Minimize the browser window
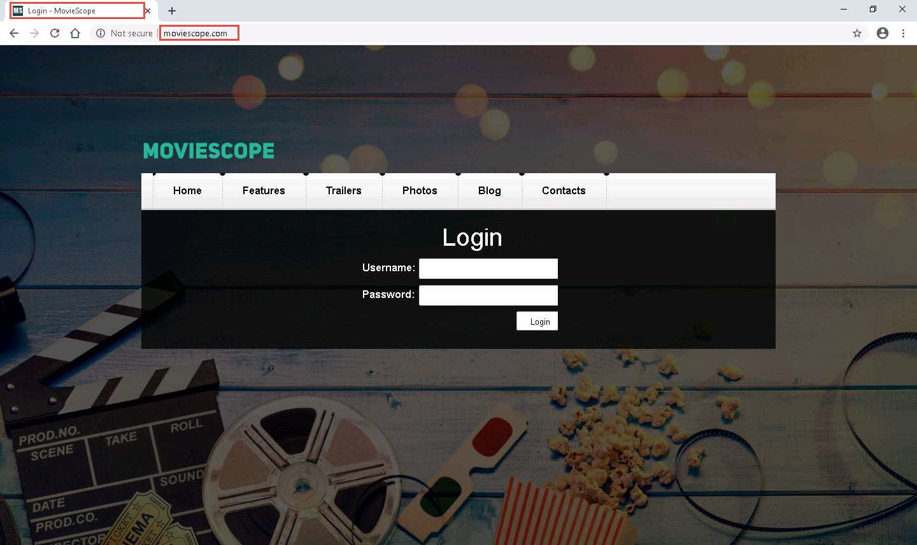Image resolution: width=917 pixels, height=545 pixels. coord(844,9)
